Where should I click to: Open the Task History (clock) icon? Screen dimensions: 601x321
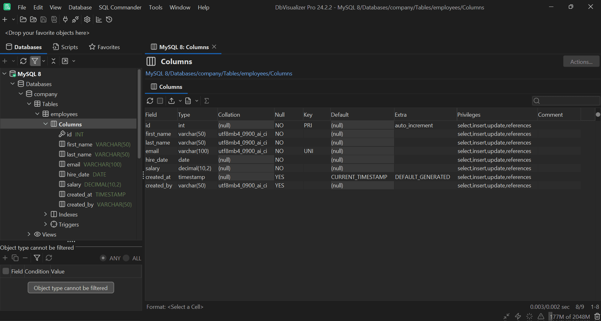109,19
